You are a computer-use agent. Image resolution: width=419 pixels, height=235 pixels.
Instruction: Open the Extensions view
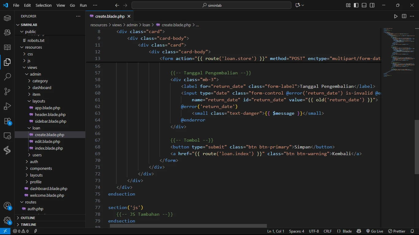point(7,121)
